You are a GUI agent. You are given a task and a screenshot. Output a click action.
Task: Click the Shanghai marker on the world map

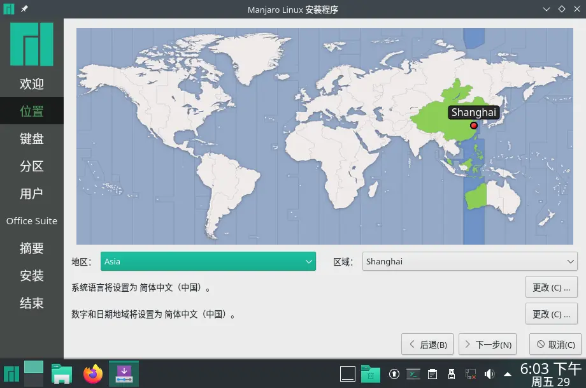473,126
